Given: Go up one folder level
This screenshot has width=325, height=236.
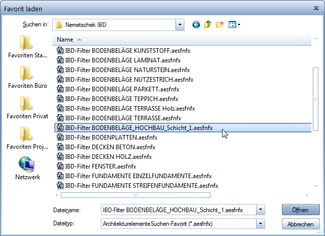Looking at the screenshot, I should 208,24.
